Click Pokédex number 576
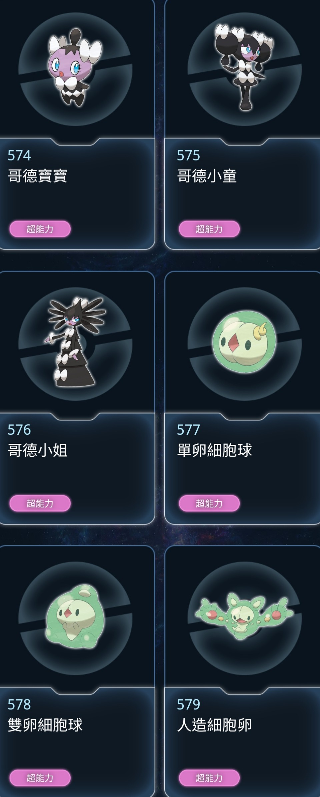This screenshot has height=797, width=320. click(19, 430)
